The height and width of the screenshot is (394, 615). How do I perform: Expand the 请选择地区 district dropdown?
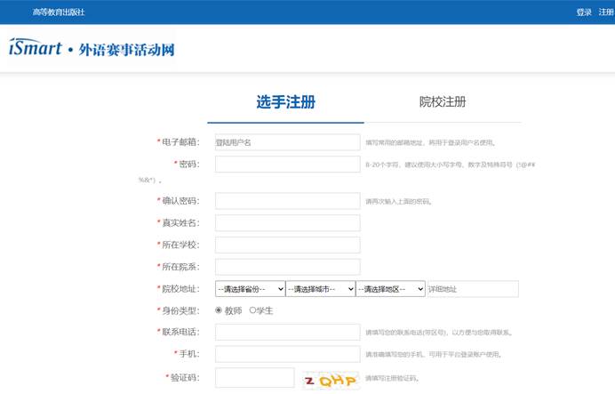click(390, 289)
